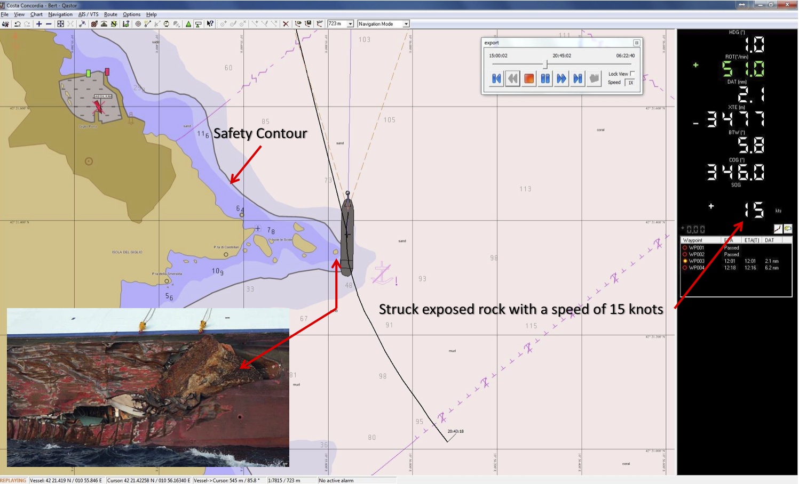This screenshot has height=484, width=799.
Task: Click the replay timeline slider handle
Action: coord(545,64)
